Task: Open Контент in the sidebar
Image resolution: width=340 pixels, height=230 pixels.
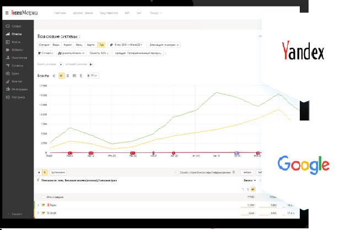Action: (x=14, y=81)
